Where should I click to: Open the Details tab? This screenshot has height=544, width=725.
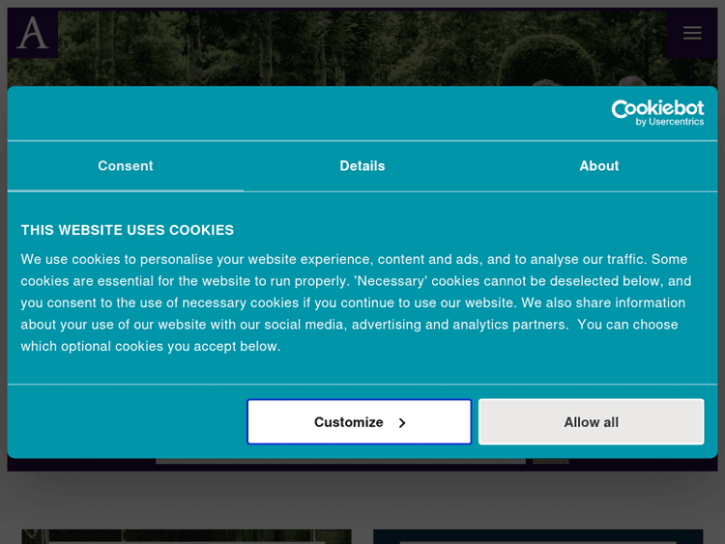click(362, 166)
